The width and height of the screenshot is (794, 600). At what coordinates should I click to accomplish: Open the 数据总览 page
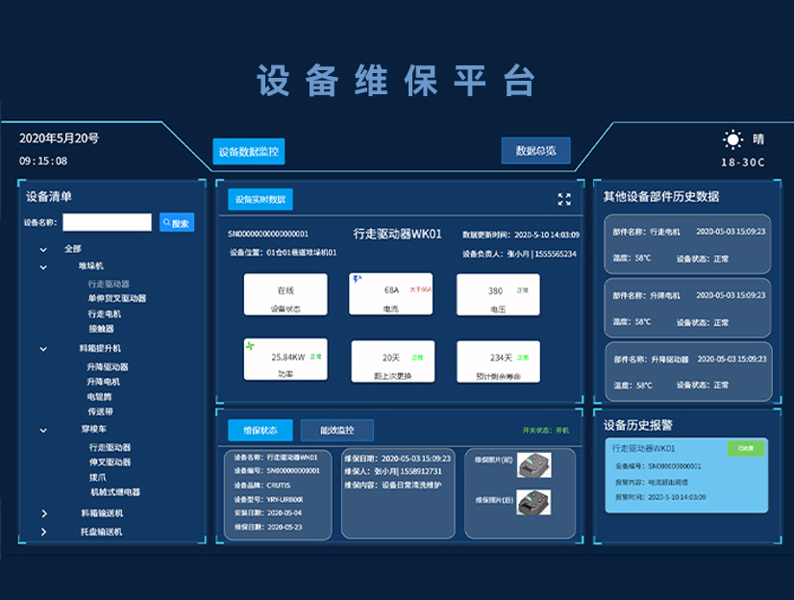535,151
